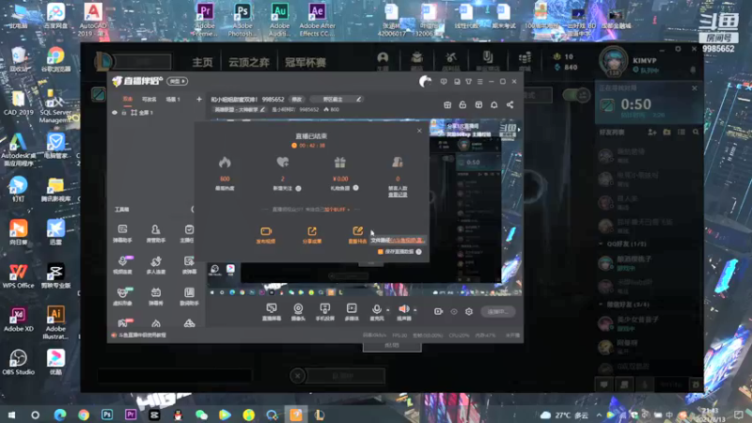
Task: Open 斗鱼直播伴侣使用教程 tutorial link
Action: point(142,335)
